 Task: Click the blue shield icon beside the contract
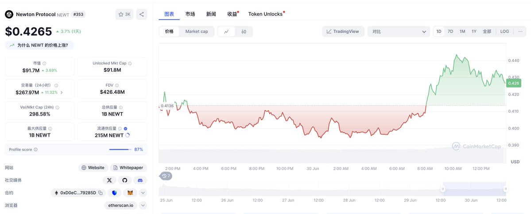point(114,193)
